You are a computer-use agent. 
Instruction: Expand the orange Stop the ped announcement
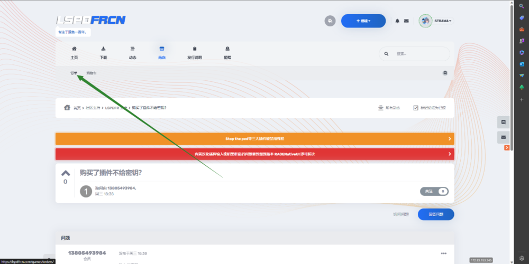[254, 138]
